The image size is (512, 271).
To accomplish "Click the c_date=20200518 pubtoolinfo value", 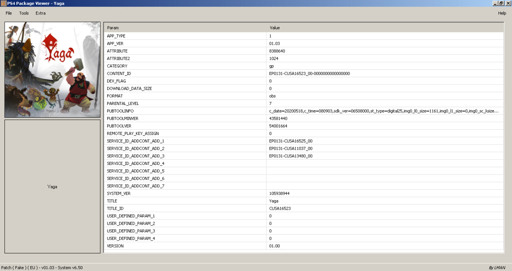I will click(x=384, y=111).
